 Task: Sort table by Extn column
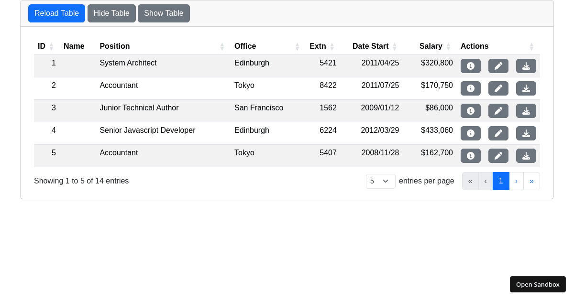(x=323, y=46)
